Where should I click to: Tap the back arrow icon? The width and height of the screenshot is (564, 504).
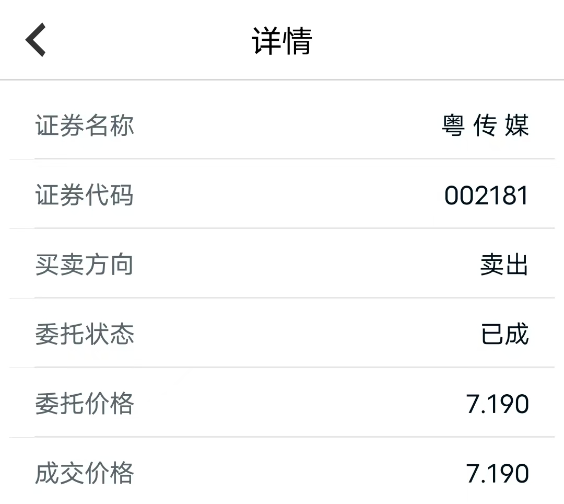pyautogui.click(x=36, y=40)
